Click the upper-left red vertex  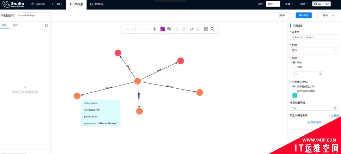[x=118, y=53]
